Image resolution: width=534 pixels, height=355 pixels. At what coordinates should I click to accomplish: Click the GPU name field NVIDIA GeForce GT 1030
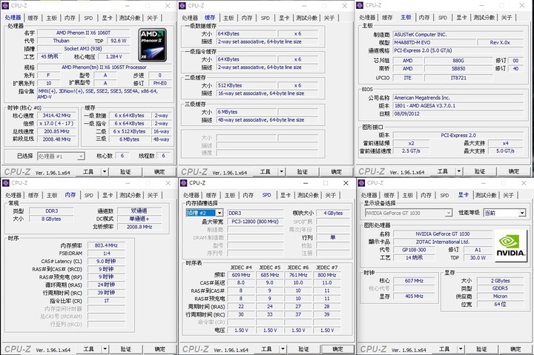point(442,234)
